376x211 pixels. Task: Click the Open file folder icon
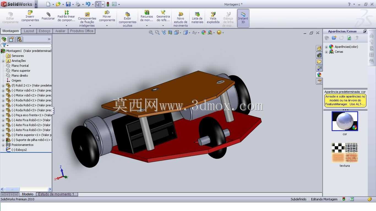58,4
